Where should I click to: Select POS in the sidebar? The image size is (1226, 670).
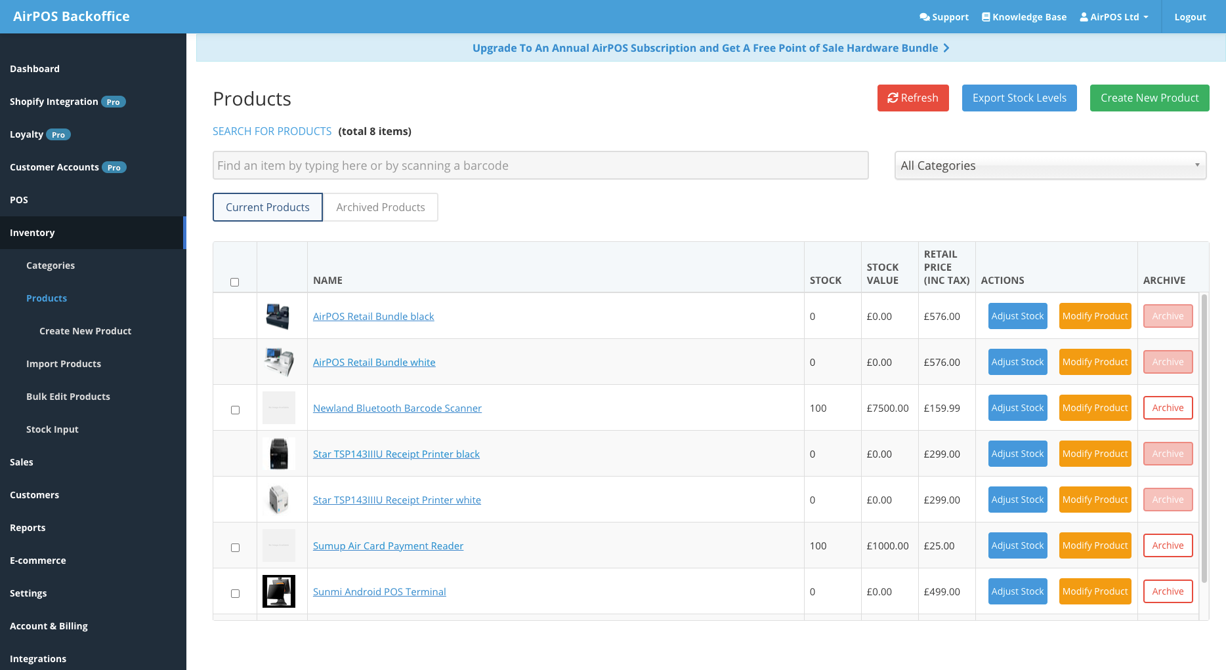(19, 200)
